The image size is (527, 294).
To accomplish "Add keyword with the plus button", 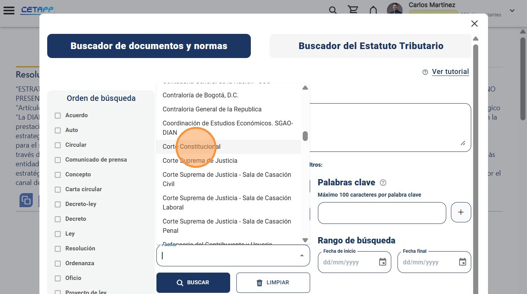I will click(x=461, y=212).
